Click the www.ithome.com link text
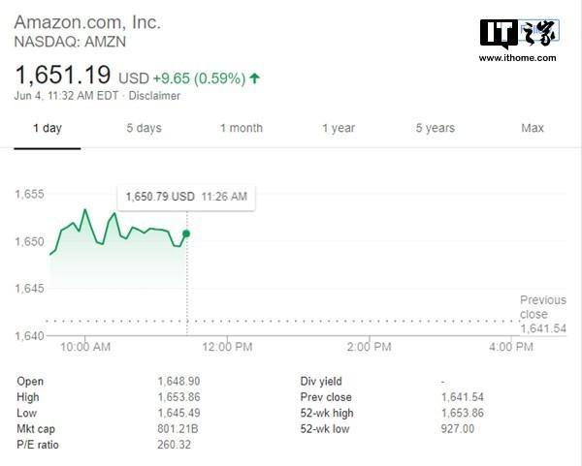582x466 pixels. pos(517,58)
